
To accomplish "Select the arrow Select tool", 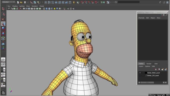I will pos(3,9).
